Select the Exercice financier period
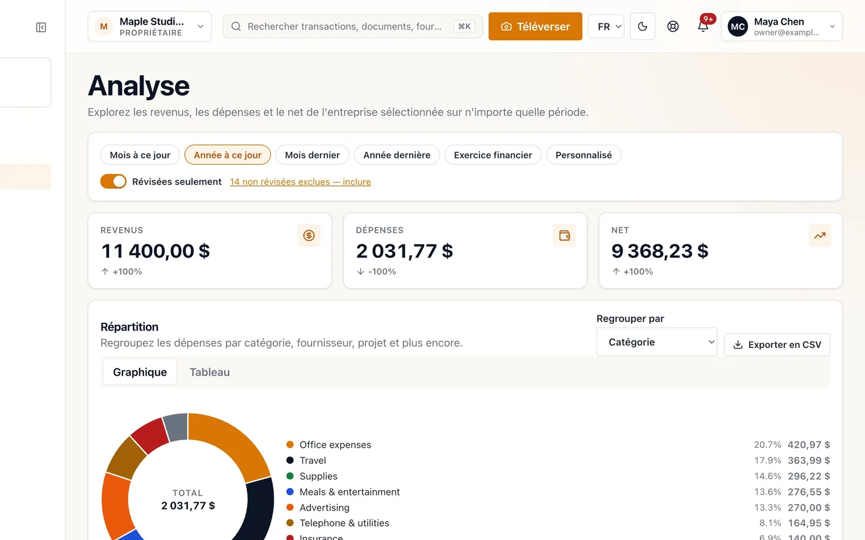Viewport: 865px width, 540px height. click(493, 155)
